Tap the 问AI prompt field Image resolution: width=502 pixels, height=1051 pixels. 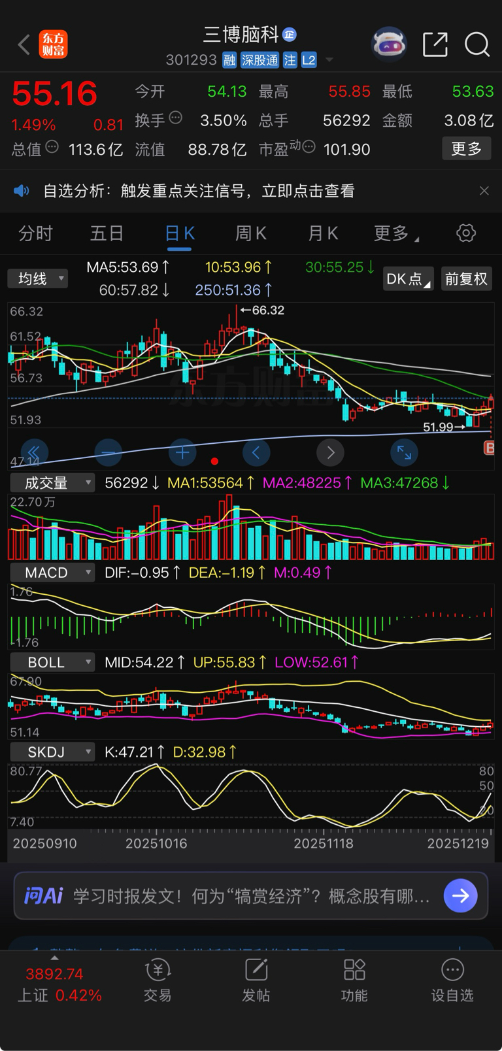pyautogui.click(x=251, y=895)
